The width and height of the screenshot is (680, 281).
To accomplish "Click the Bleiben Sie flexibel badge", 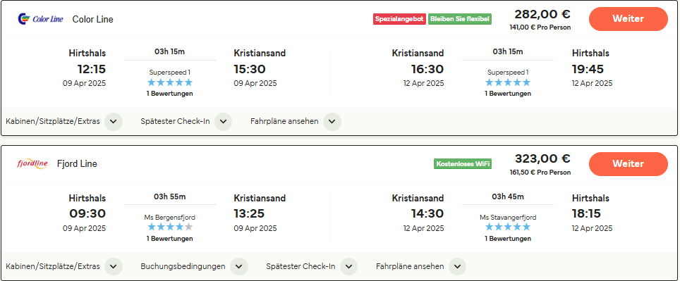I will pyautogui.click(x=460, y=19).
